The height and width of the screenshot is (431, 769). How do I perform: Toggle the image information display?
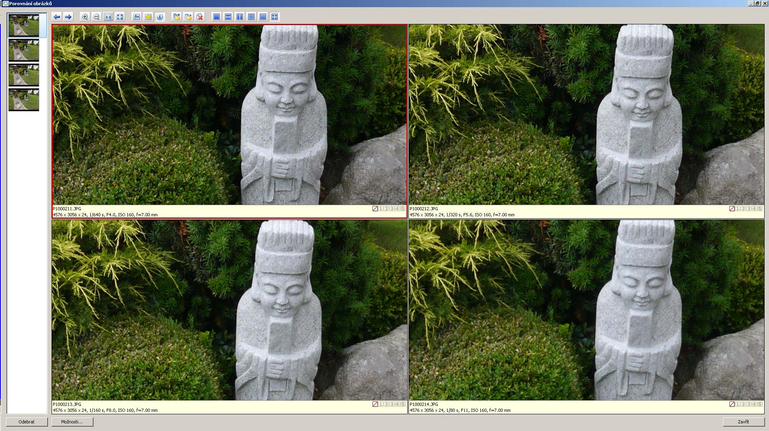160,17
